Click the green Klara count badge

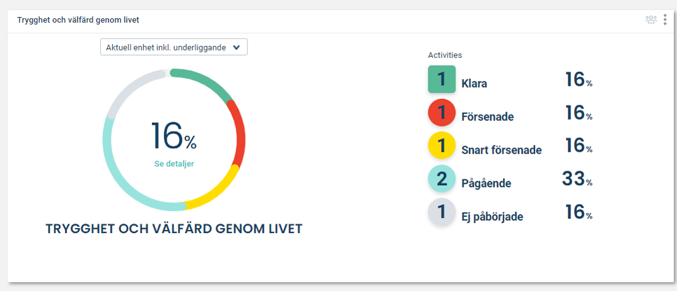[442, 79]
